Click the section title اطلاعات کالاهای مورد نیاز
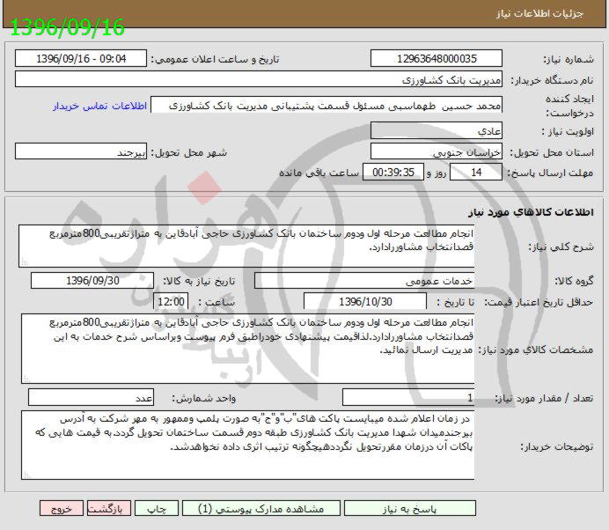 pyautogui.click(x=531, y=212)
